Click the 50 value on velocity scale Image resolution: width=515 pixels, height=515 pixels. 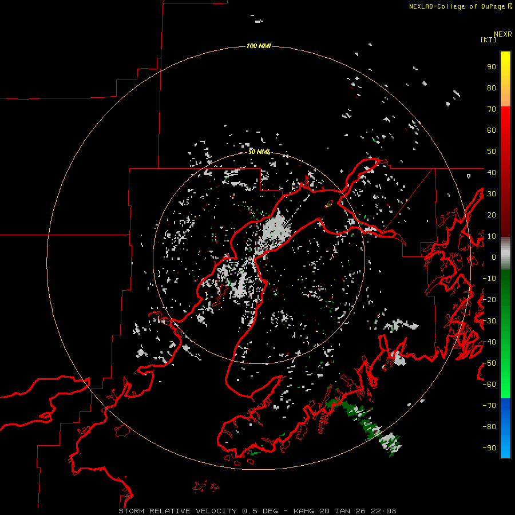tap(492, 152)
